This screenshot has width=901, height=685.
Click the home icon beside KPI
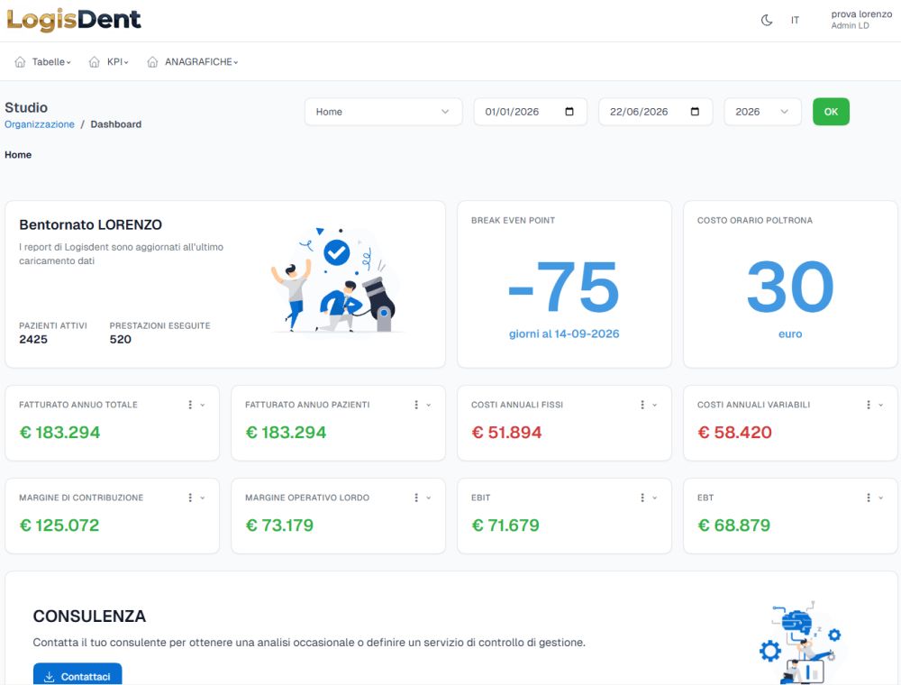click(95, 61)
